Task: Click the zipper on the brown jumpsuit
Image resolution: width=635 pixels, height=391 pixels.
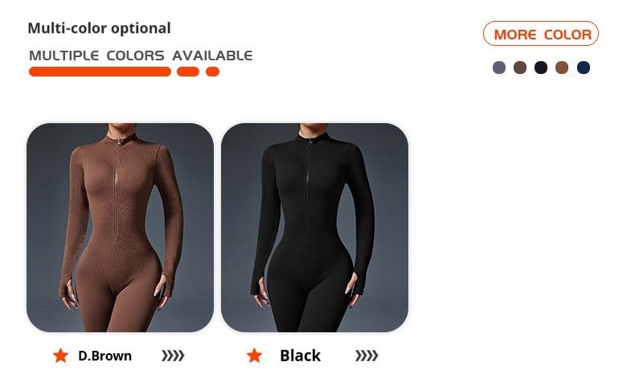Action: coord(117,191)
